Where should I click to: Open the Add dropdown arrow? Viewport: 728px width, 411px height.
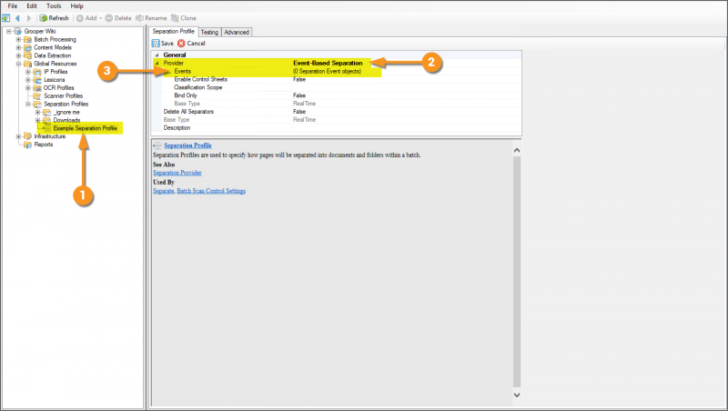101,18
